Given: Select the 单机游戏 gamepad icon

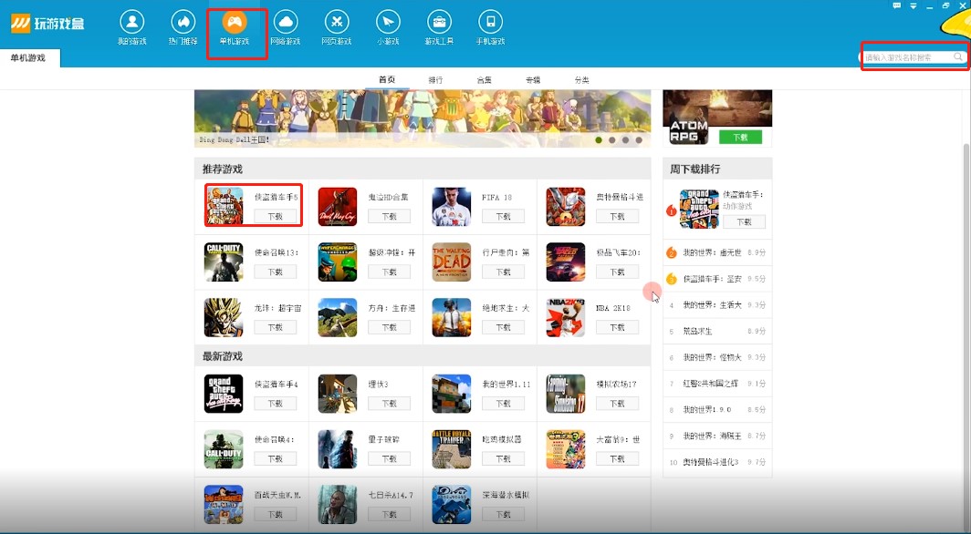Looking at the screenshot, I should 235,22.
